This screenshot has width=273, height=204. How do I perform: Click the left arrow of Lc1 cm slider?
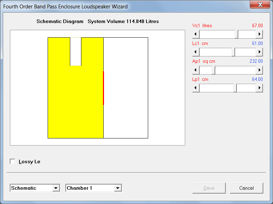[196, 52]
